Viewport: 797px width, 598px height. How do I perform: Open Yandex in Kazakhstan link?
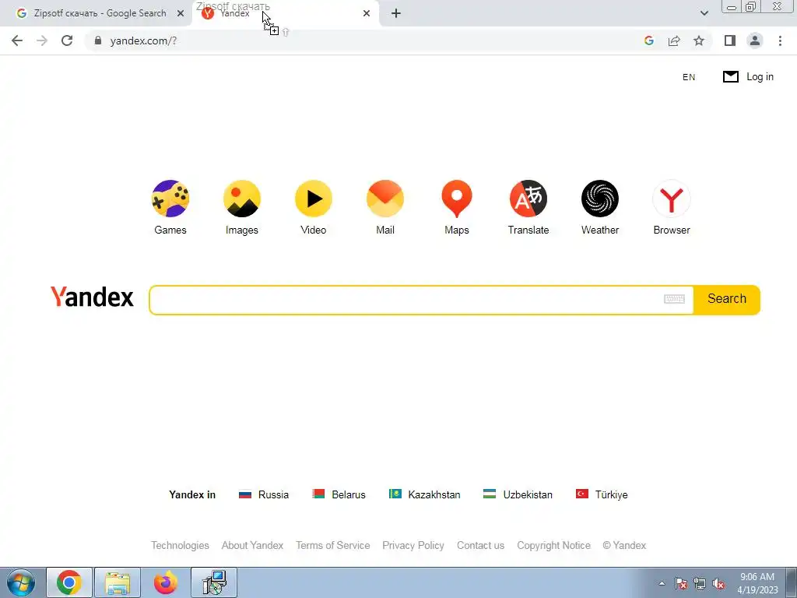[425, 494]
